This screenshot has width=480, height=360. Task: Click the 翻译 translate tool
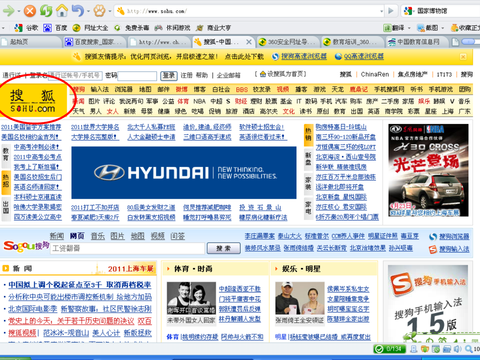pos(394,28)
